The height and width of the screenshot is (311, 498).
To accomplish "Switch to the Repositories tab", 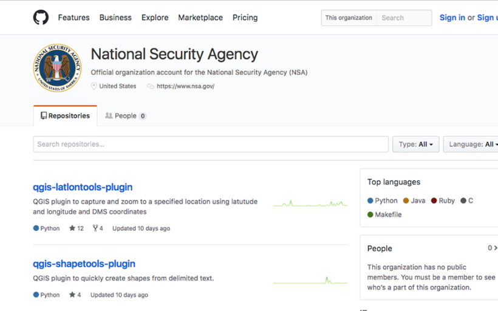I will 65,115.
